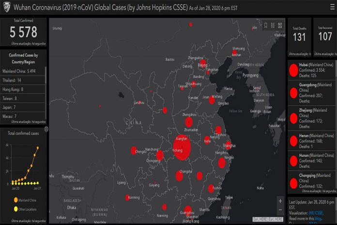Click the Confirmed Cases by Country/Region heading
The height and width of the screenshot is (225, 337).
click(x=23, y=58)
